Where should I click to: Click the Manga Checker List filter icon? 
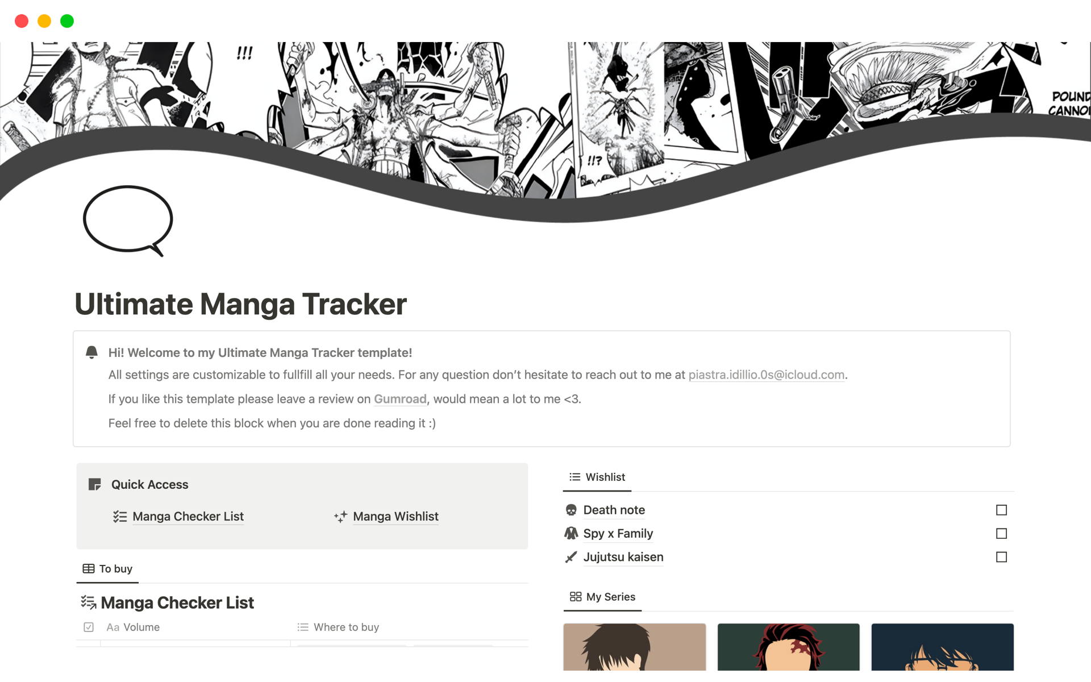(88, 602)
